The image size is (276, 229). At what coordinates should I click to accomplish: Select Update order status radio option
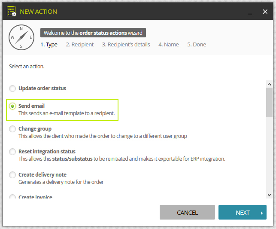click(x=12, y=89)
